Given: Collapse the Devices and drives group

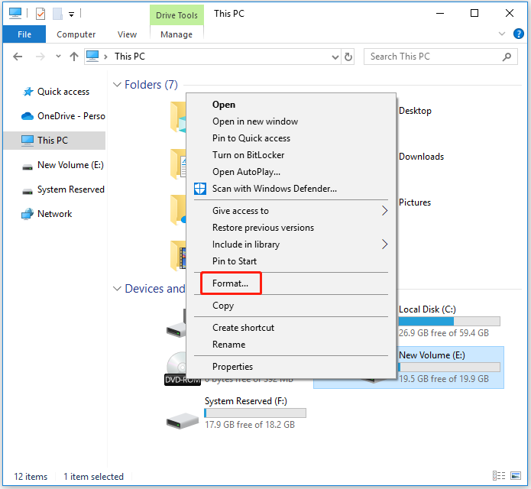Looking at the screenshot, I should (x=117, y=289).
